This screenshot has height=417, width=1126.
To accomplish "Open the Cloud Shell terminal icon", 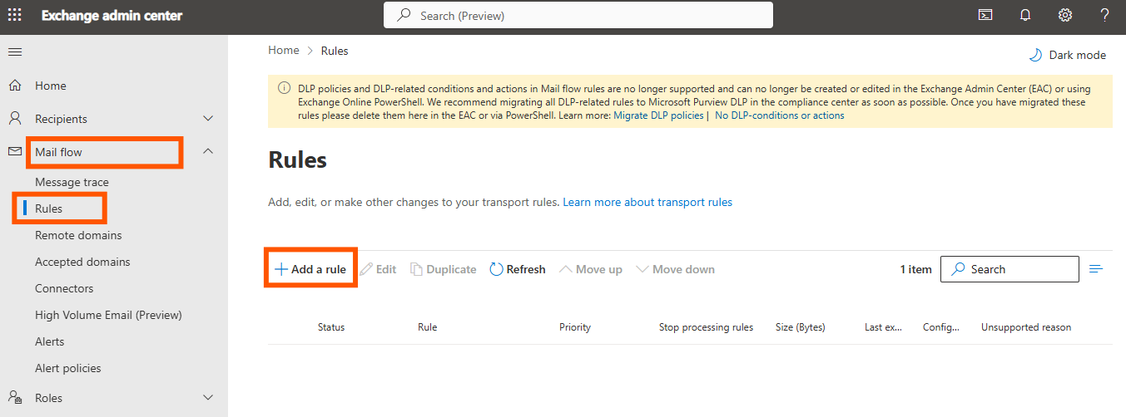I will tap(985, 15).
